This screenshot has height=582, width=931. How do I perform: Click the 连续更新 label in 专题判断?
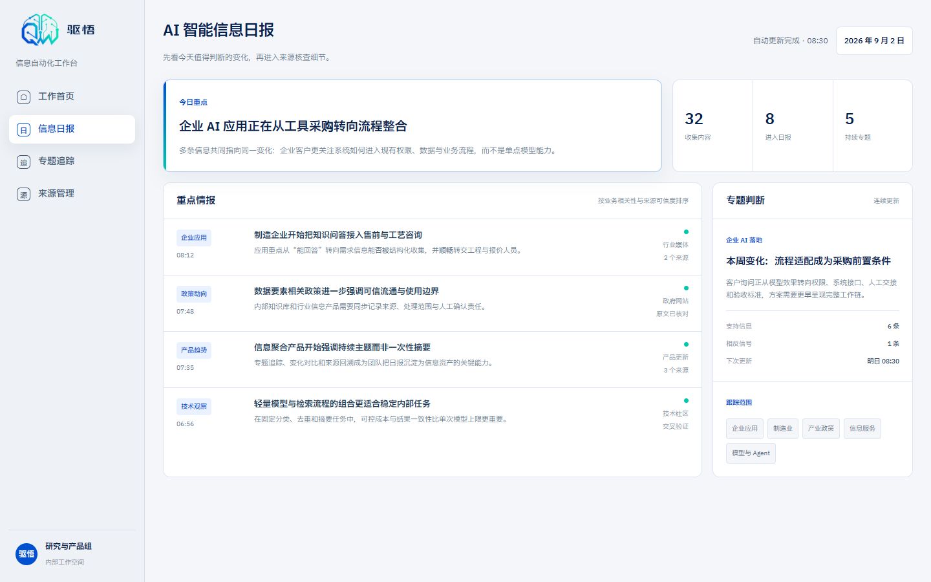point(886,200)
